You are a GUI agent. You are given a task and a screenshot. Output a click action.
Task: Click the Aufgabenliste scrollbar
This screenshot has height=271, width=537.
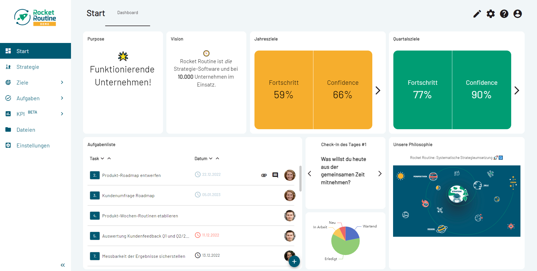[300, 179]
